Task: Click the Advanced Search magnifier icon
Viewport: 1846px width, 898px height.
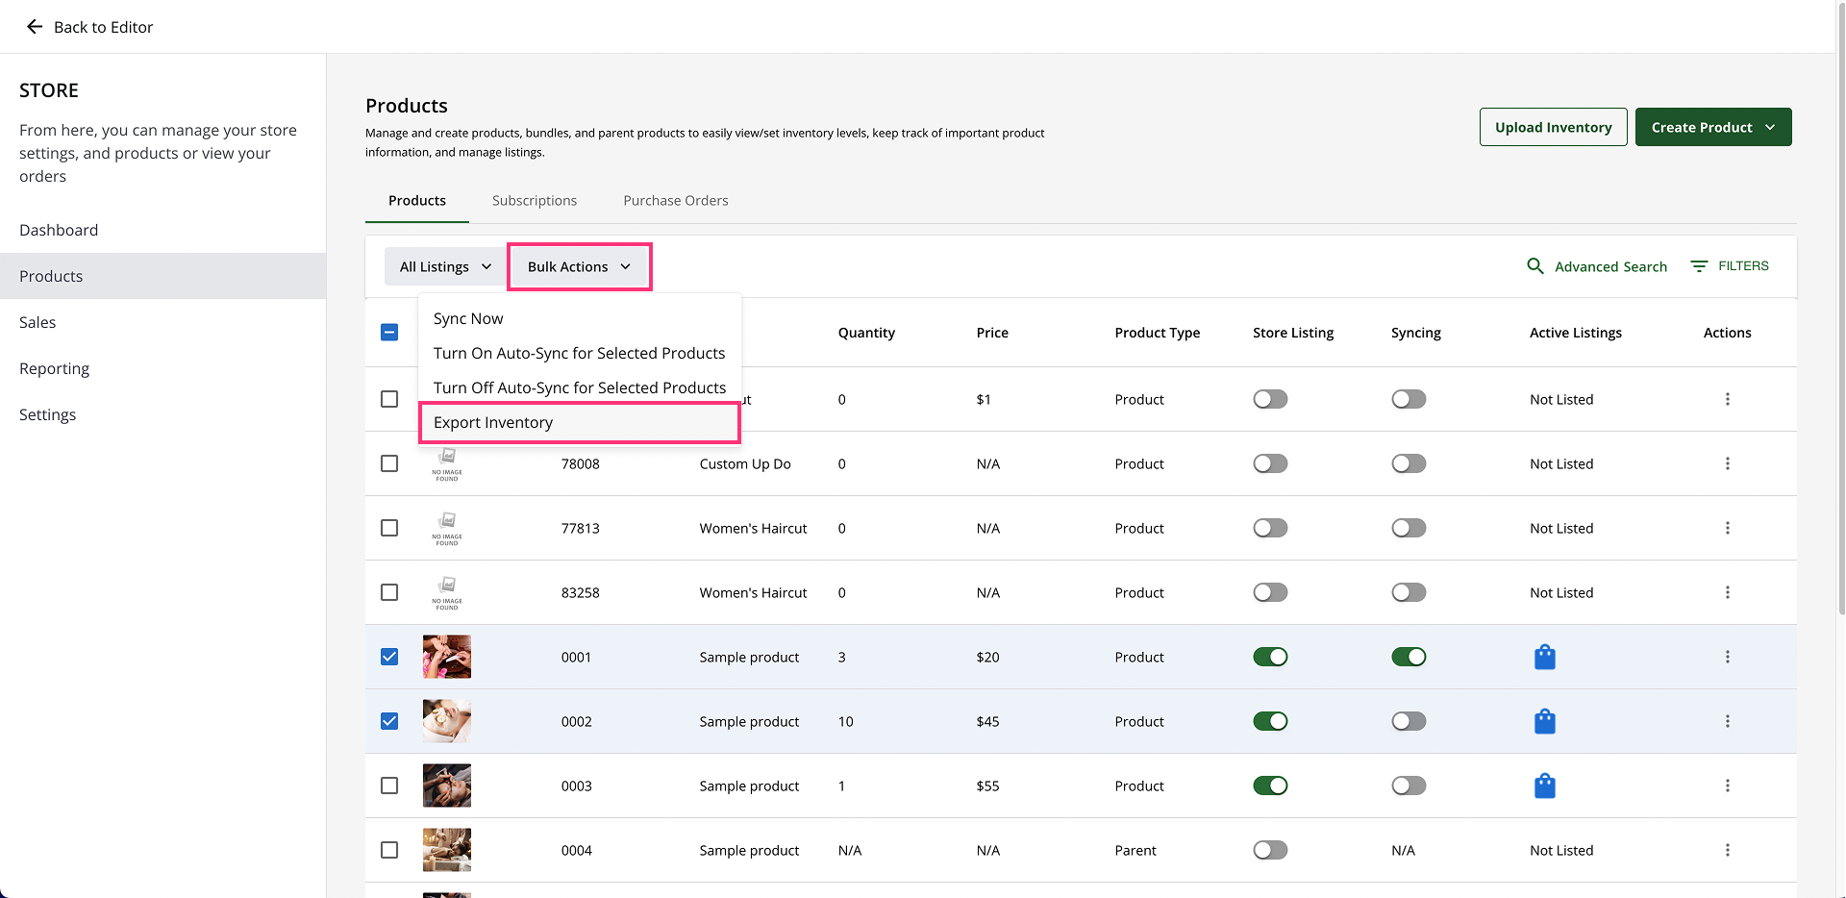Action: click(1535, 266)
